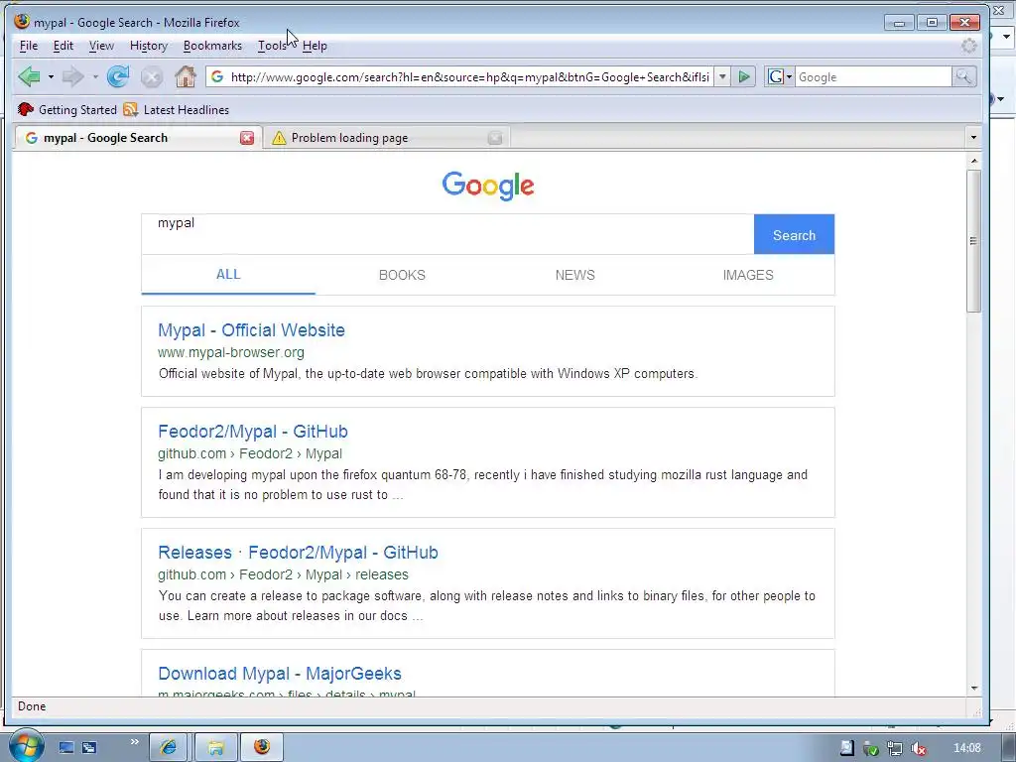The height and width of the screenshot is (762, 1016).
Task: Select the mypal - Google Search tab
Action: click(x=137, y=137)
